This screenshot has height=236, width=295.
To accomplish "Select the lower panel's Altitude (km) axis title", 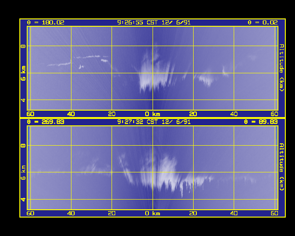I will 282,167.
